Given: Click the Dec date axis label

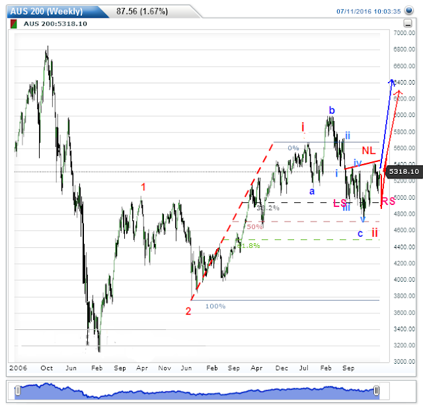Looking at the screenshot, I should pos(282,368).
